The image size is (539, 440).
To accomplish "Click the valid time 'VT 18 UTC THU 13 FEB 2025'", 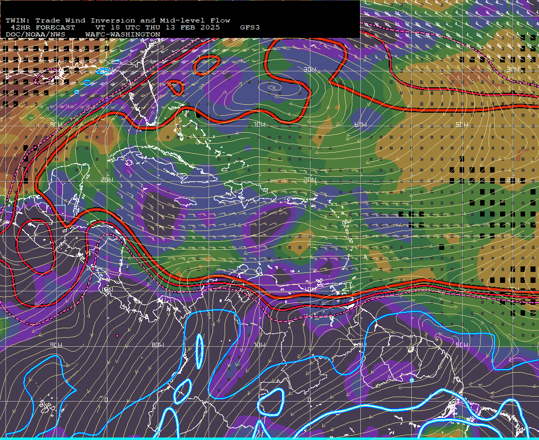I will coord(158,27).
